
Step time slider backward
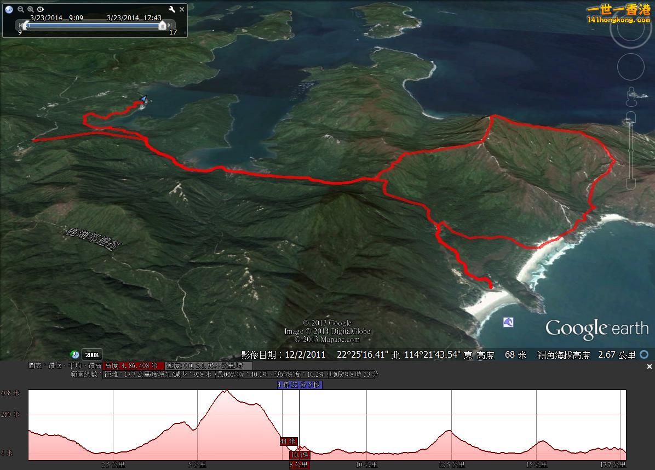click(x=20, y=25)
